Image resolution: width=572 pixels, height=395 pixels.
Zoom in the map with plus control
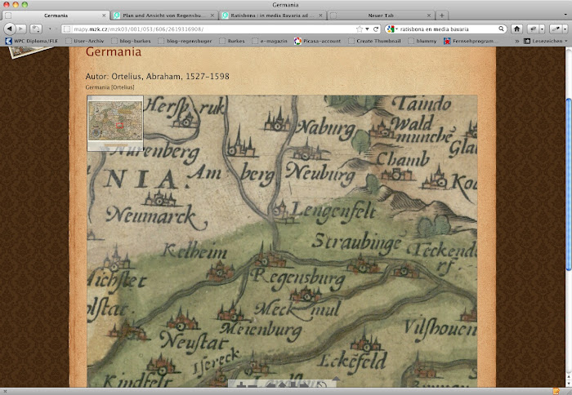coord(243,384)
